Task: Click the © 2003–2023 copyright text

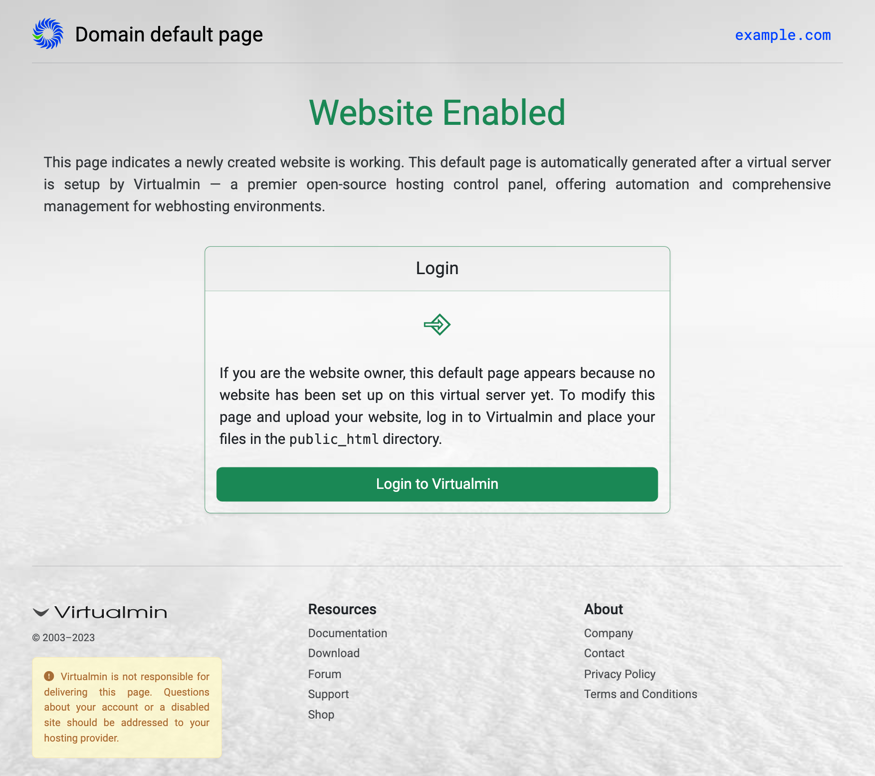Action: pos(63,638)
